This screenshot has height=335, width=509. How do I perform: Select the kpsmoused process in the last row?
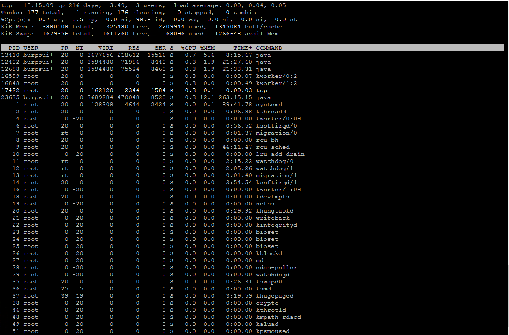point(273,331)
